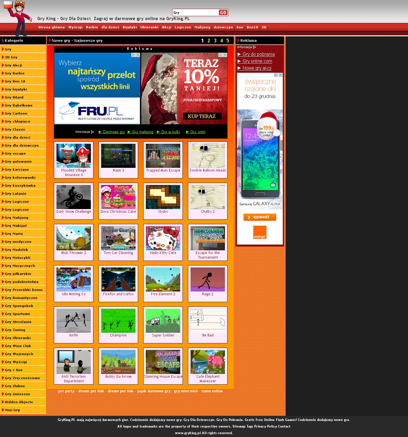Close the FRU.PL flight ad
The width and height of the screenshot is (408, 437).
(x=138, y=55)
